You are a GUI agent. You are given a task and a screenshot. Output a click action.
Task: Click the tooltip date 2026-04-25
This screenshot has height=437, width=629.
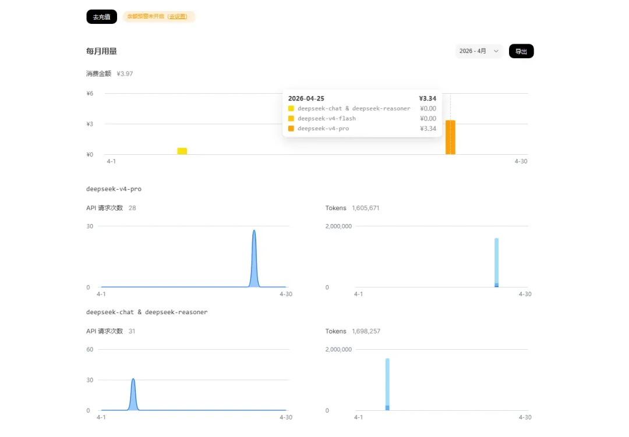pos(306,98)
